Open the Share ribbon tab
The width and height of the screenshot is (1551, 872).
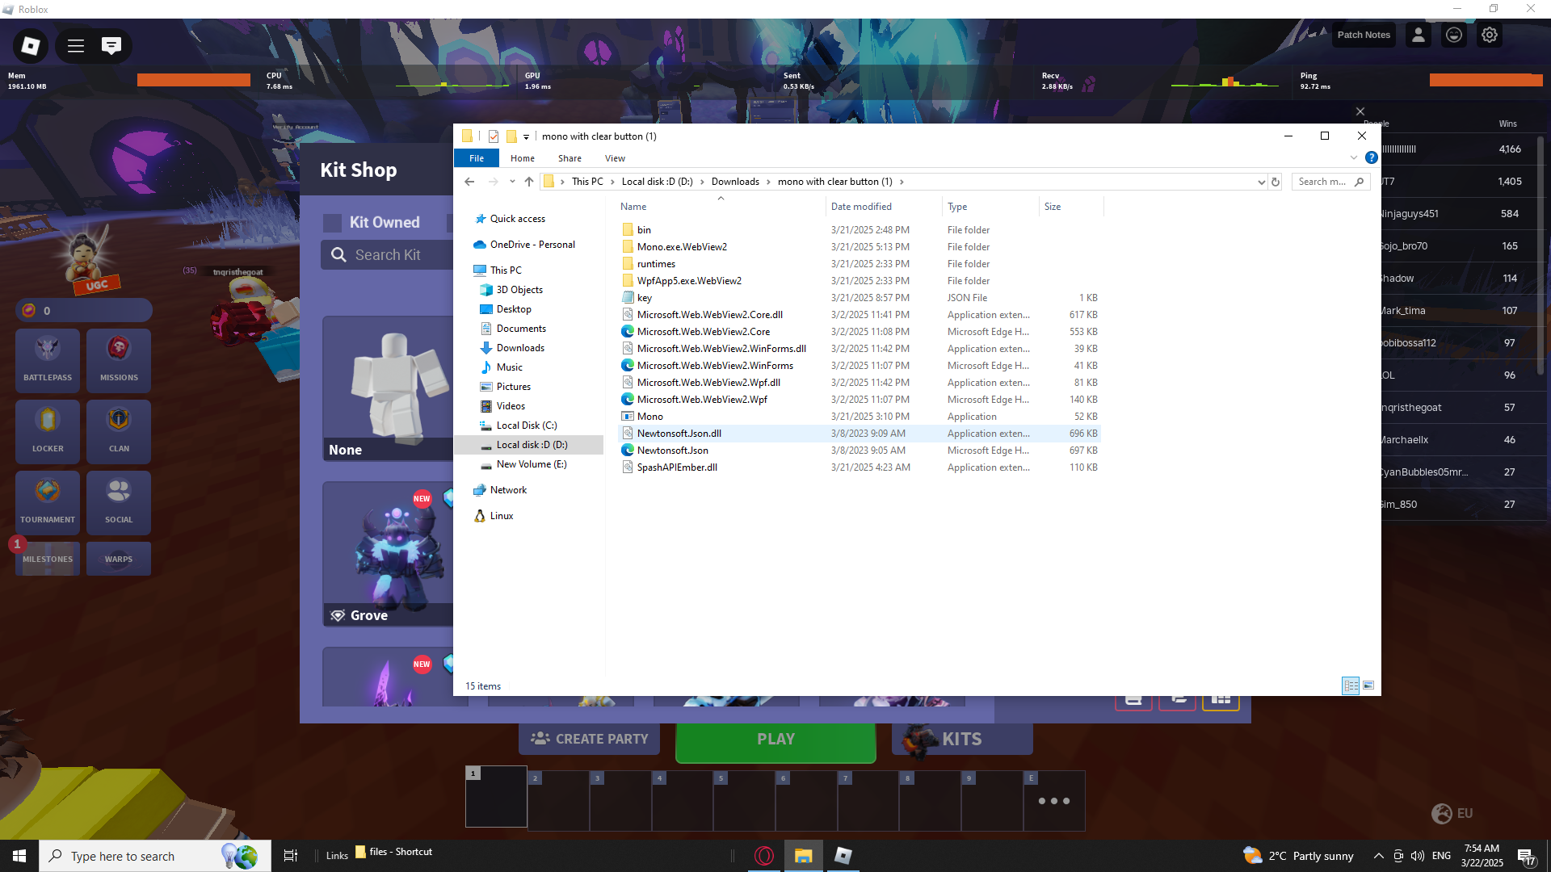click(570, 158)
